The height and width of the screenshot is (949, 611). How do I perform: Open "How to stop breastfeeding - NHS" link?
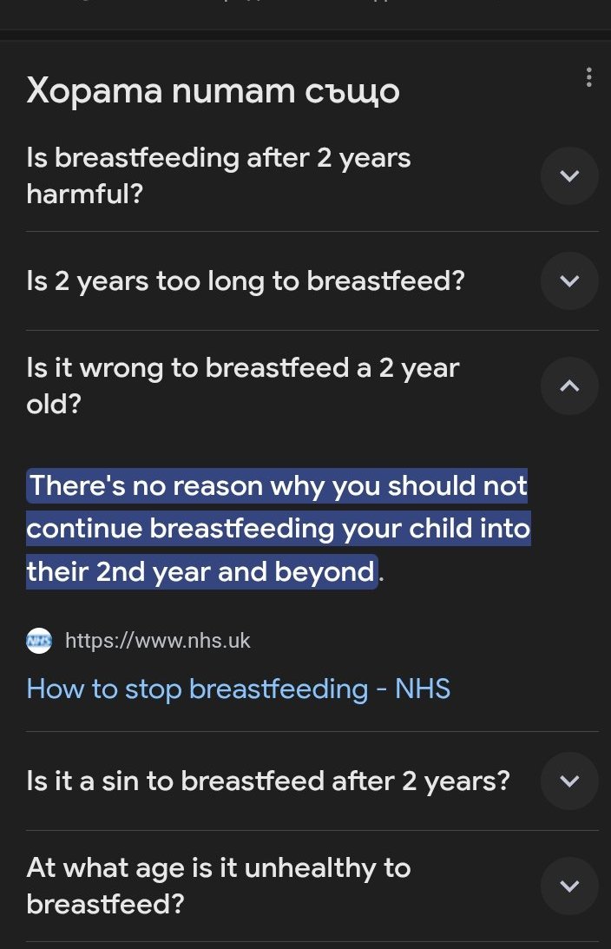(239, 689)
